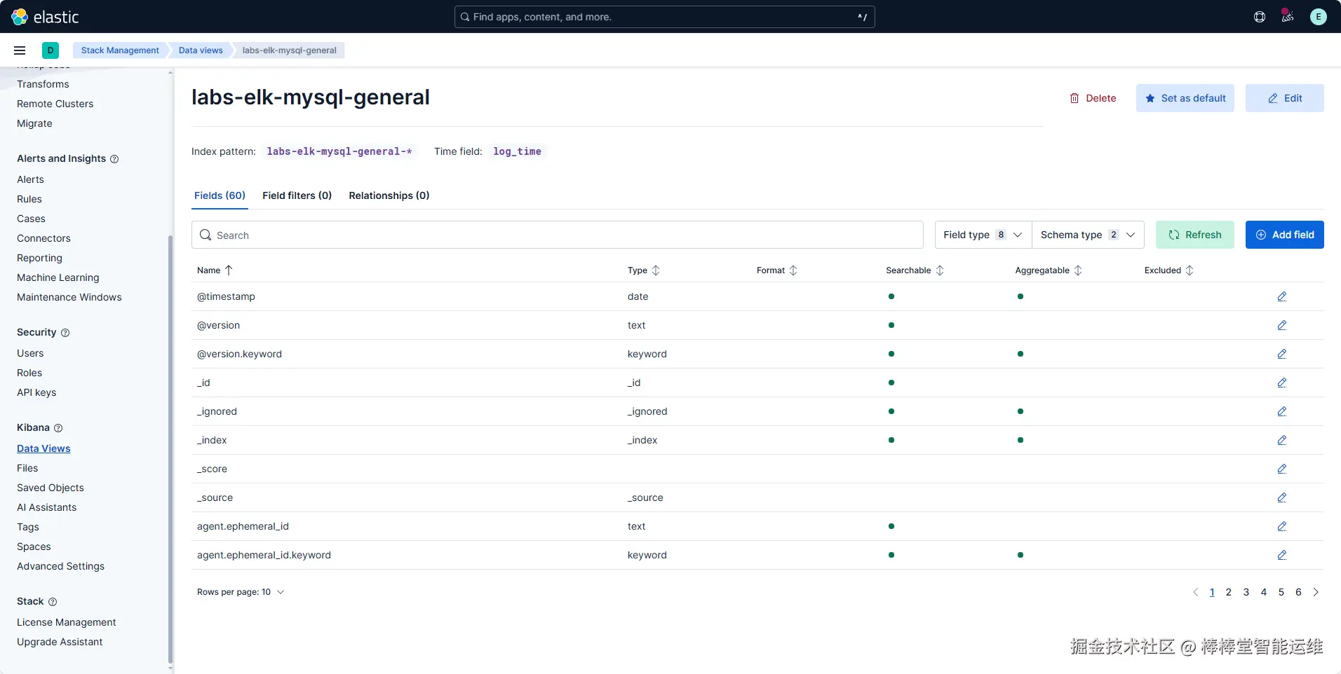Open Remote Clusters in the sidebar
The width and height of the screenshot is (1341, 674).
click(x=55, y=104)
